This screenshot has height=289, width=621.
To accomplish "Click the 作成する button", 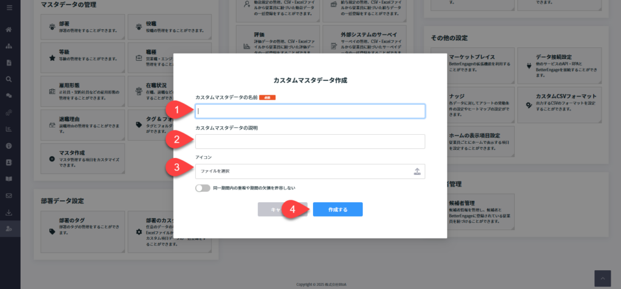I will coord(338,209).
